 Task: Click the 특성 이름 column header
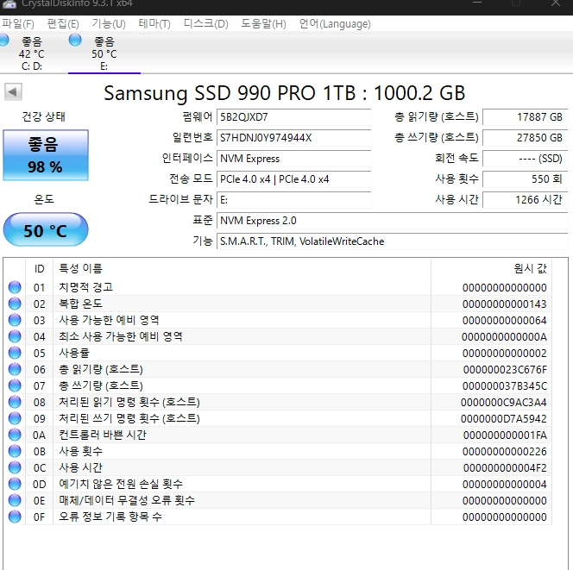click(242, 269)
